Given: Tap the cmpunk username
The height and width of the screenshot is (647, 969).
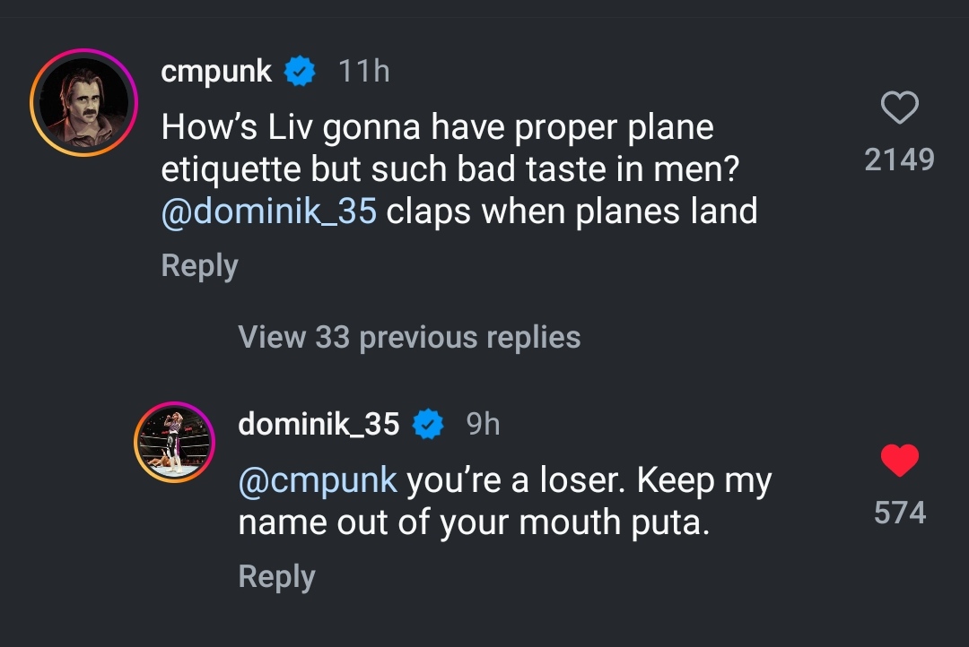Looking at the screenshot, I should [x=216, y=71].
